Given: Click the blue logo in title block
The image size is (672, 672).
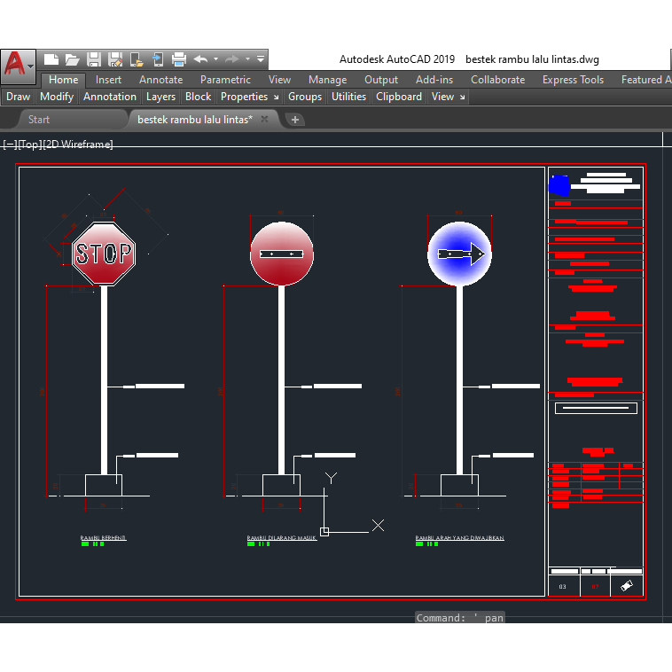Looking at the screenshot, I should tap(559, 185).
